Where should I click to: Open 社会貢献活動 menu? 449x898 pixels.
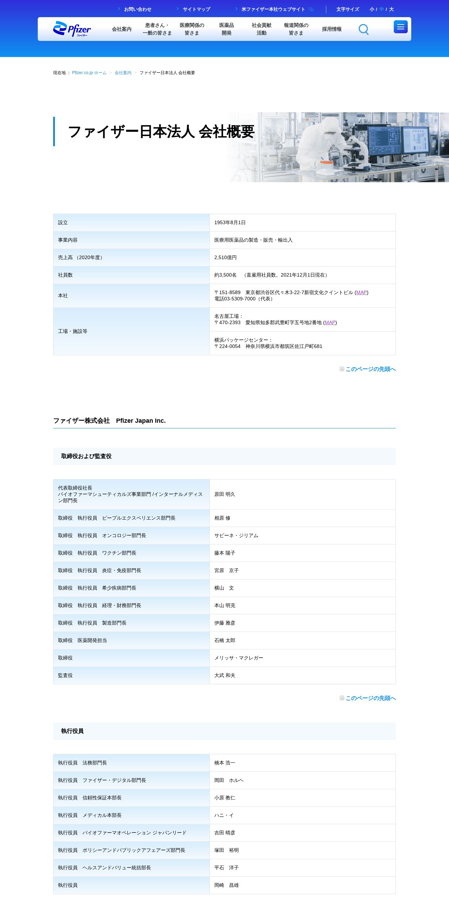(x=262, y=29)
